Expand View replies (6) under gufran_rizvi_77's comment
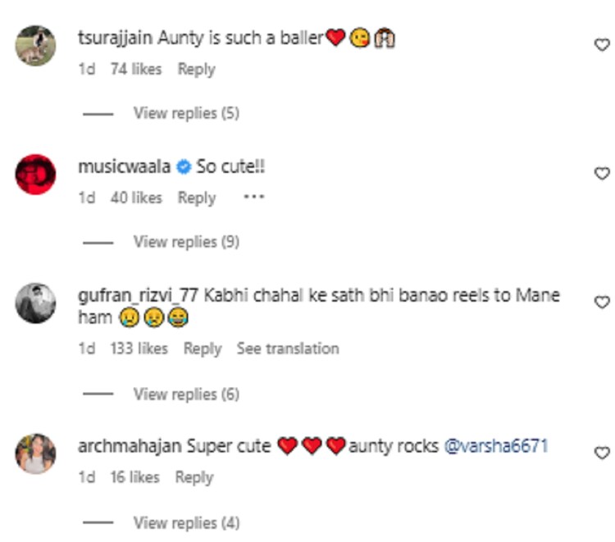The width and height of the screenshot is (615, 542). 186,394
